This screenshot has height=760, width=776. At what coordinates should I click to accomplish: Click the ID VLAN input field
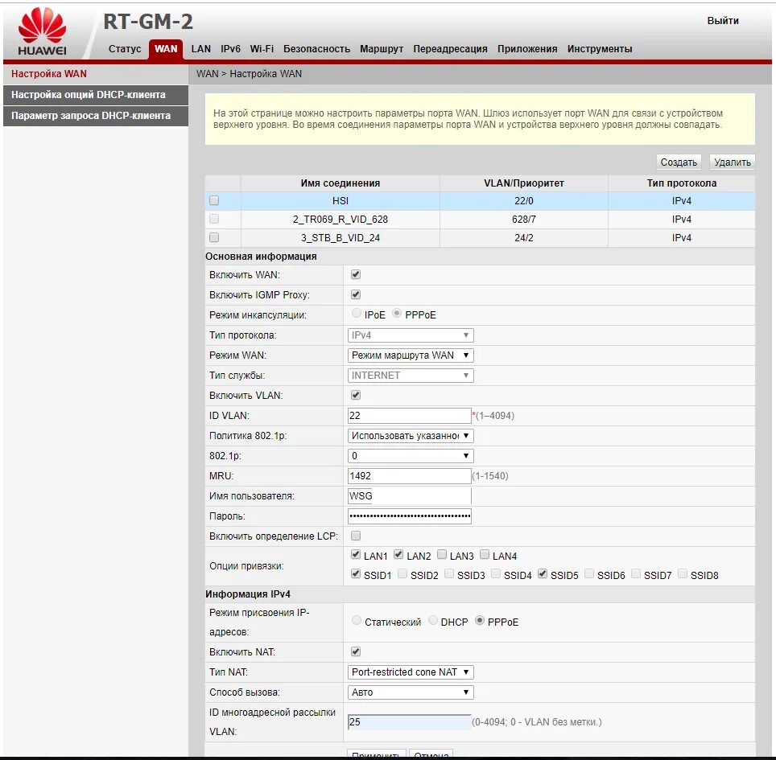pyautogui.click(x=409, y=416)
